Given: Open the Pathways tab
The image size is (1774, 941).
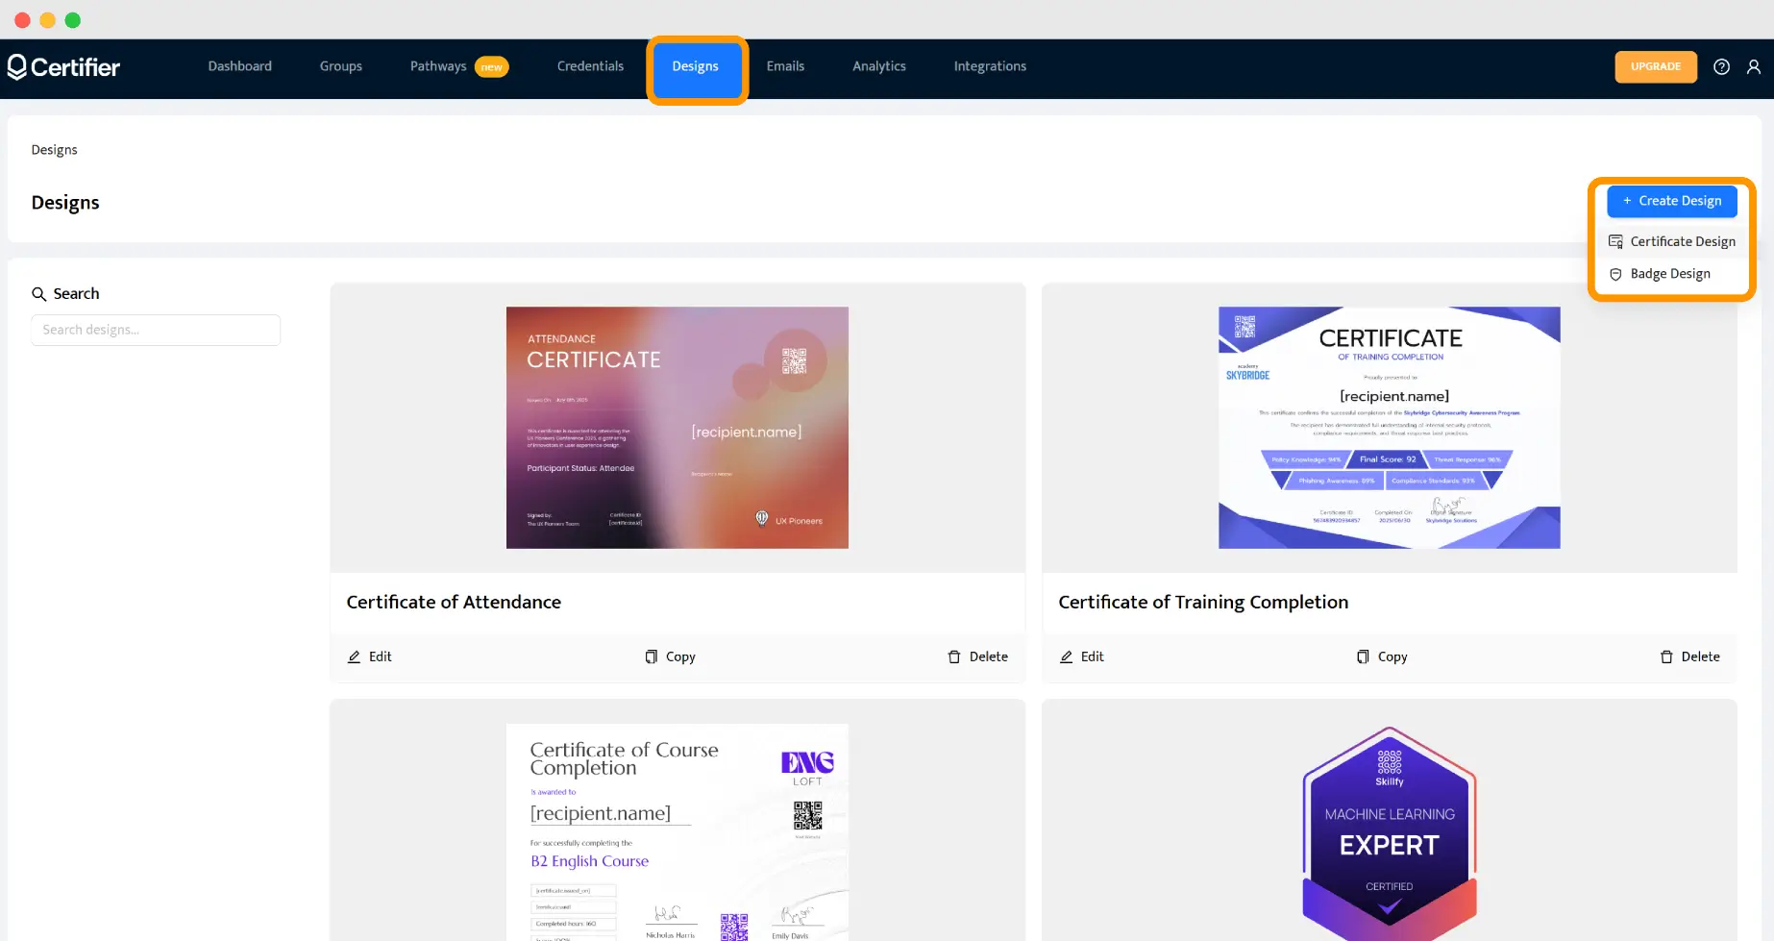Looking at the screenshot, I should tap(438, 66).
